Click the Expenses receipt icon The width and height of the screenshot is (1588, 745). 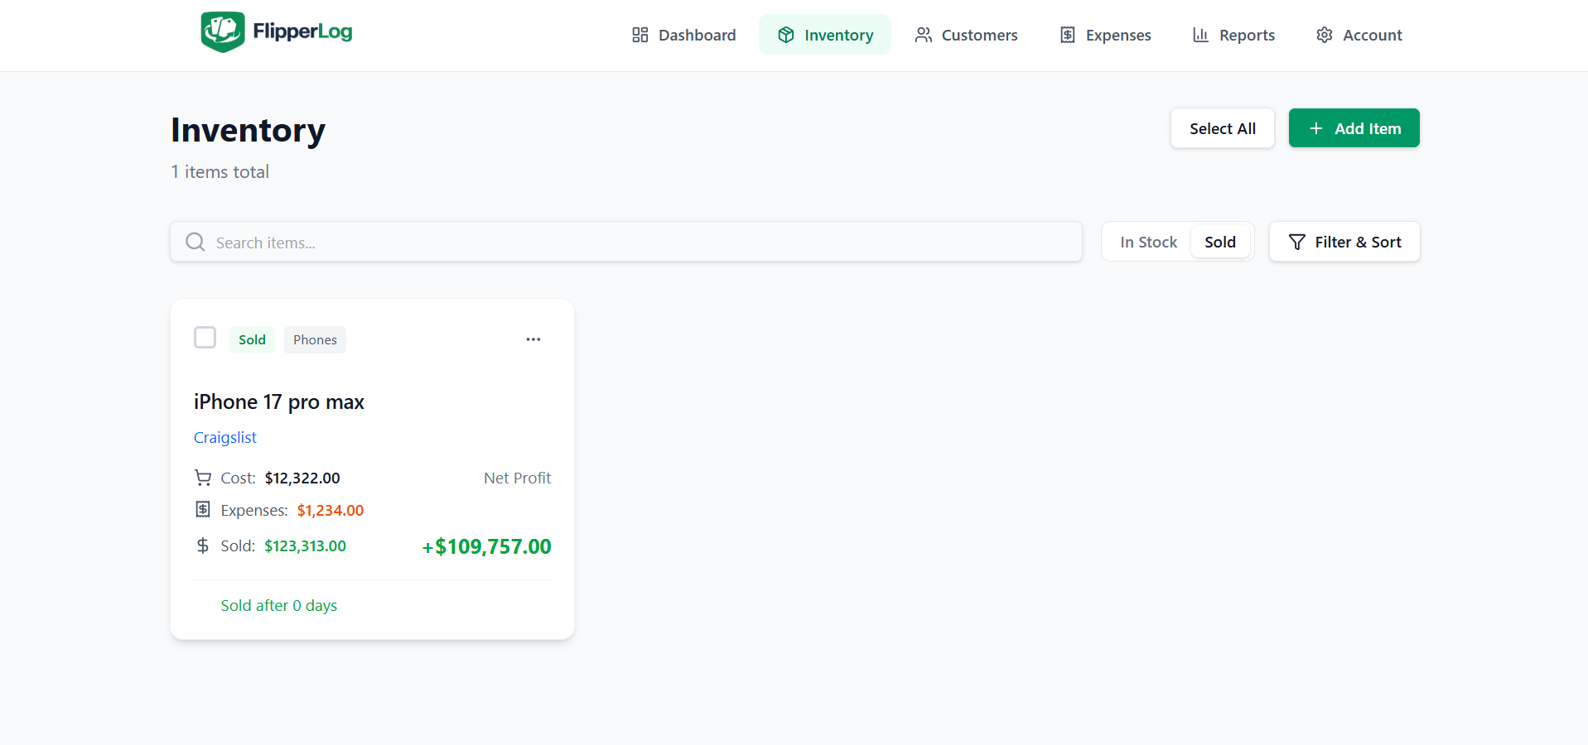1067,35
